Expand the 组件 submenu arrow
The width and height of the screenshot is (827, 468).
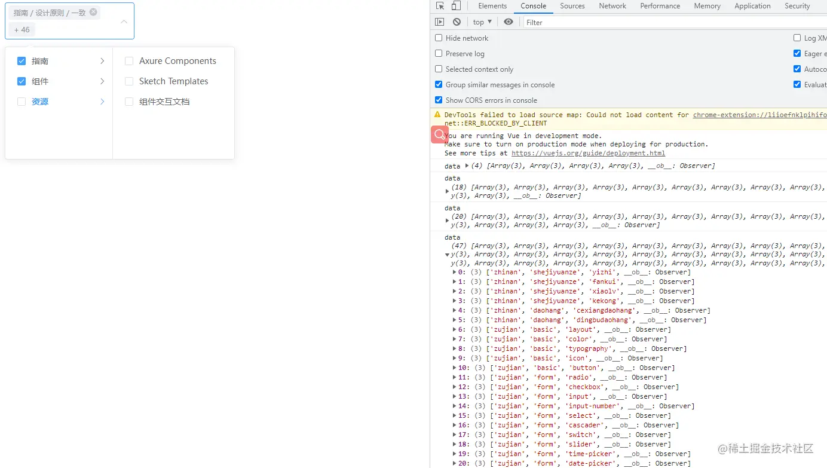pyautogui.click(x=102, y=81)
